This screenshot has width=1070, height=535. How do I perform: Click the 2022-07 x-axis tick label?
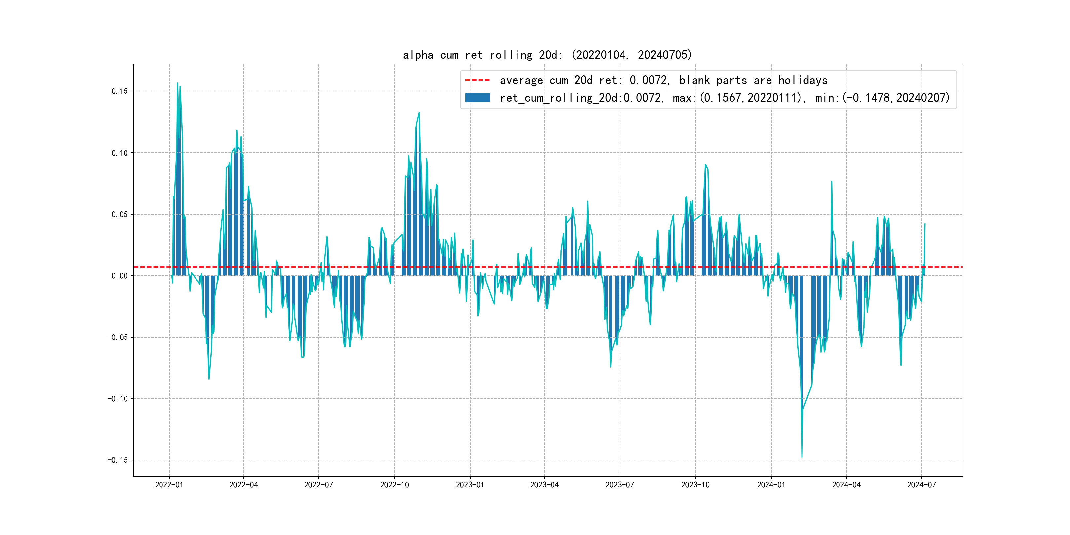(319, 485)
